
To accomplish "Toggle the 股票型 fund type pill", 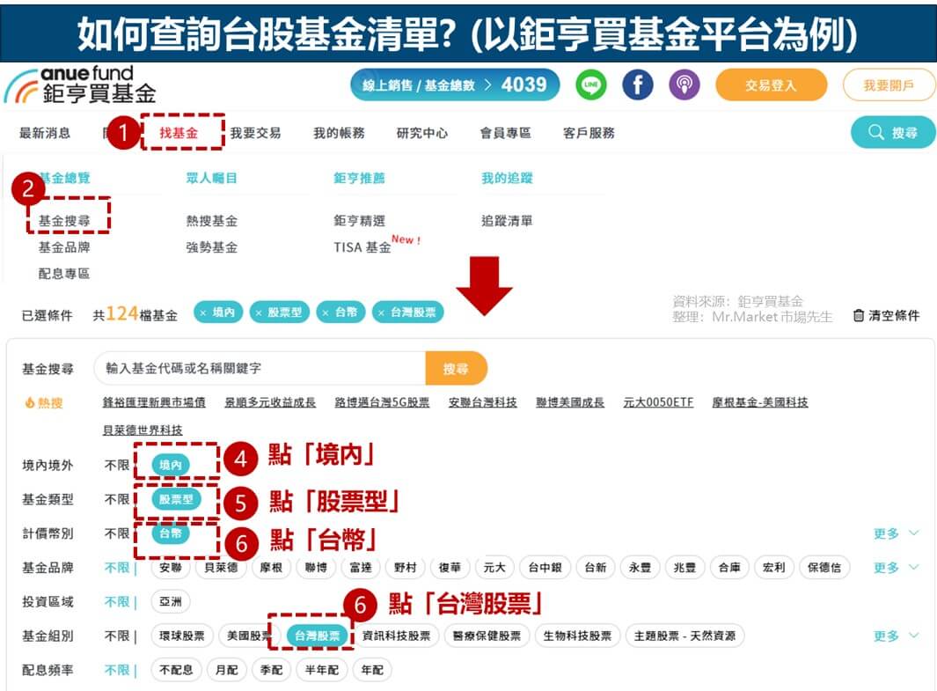I will point(176,499).
